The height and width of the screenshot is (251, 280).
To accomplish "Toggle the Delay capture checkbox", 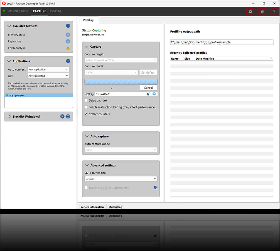I will point(86,100).
